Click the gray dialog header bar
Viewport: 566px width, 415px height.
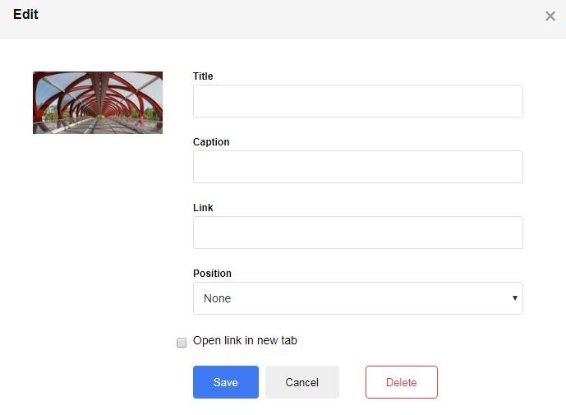tap(288, 18)
